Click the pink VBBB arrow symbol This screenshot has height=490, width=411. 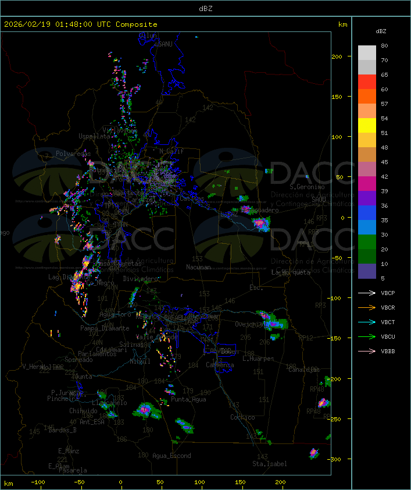367,351
